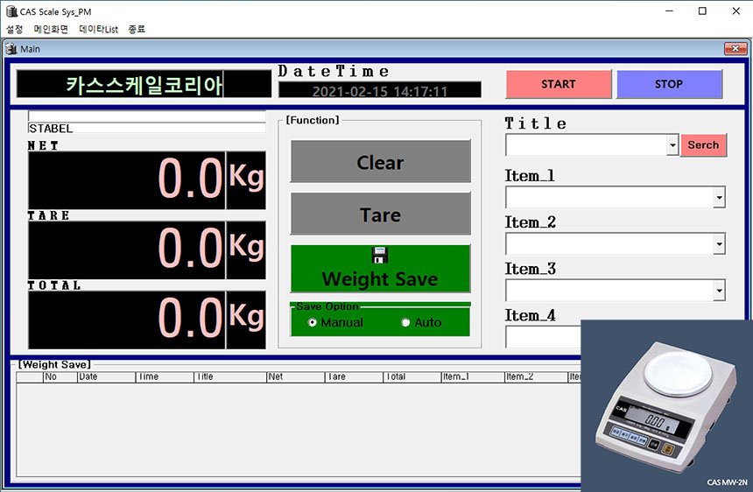
Task: Expand the Title dropdown
Action: (x=672, y=145)
